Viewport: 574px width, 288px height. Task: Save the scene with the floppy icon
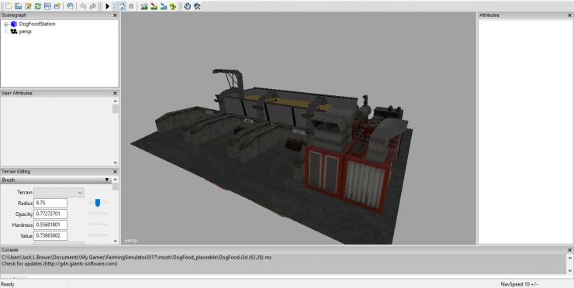coord(47,6)
